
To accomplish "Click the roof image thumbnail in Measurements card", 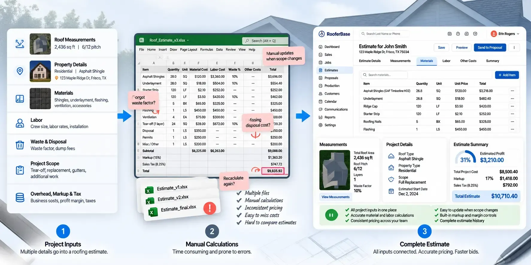I will click(x=335, y=170).
